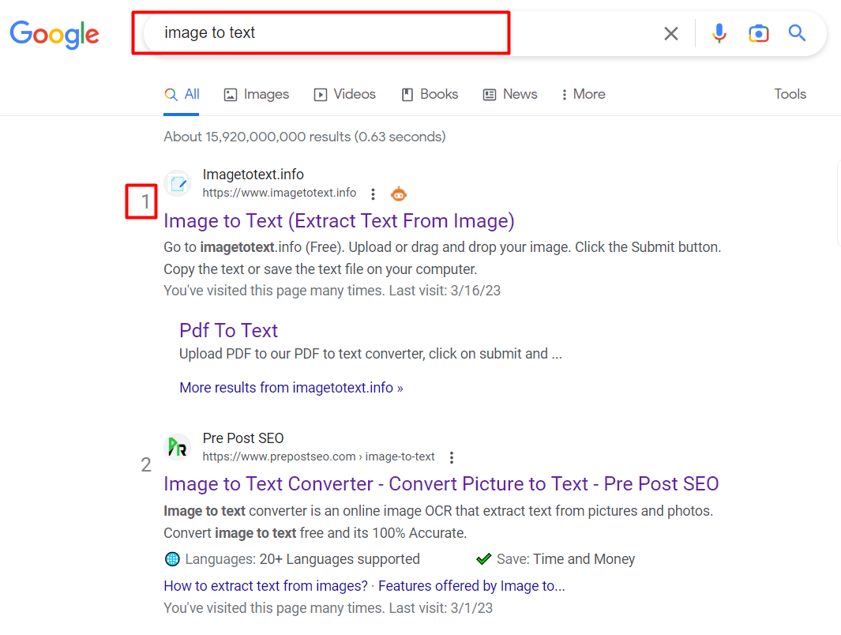Click the https://www.imagetotext.info URL text

[x=280, y=193]
